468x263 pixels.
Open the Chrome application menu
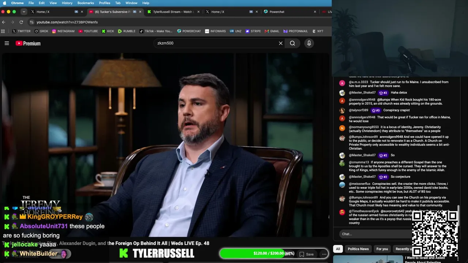[x=18, y=3]
